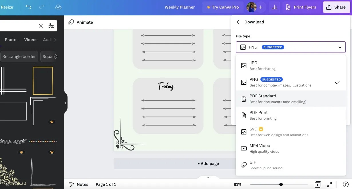Screen dimensions: 352x189
Task: Switch to the Videos tab
Action: tap(31, 40)
